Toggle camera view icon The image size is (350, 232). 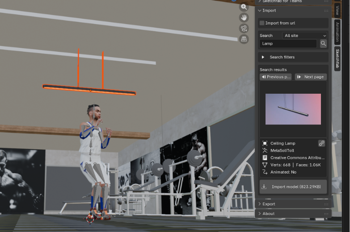click(x=244, y=28)
